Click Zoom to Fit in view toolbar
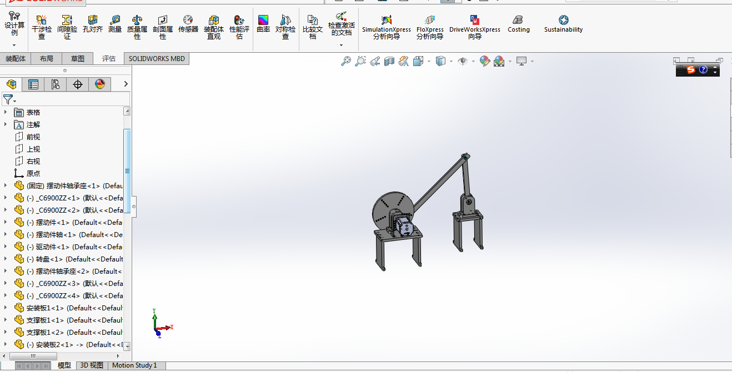The width and height of the screenshot is (732, 372). pyautogui.click(x=346, y=61)
